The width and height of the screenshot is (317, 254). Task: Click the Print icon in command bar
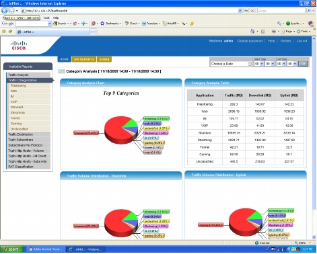(x=273, y=32)
